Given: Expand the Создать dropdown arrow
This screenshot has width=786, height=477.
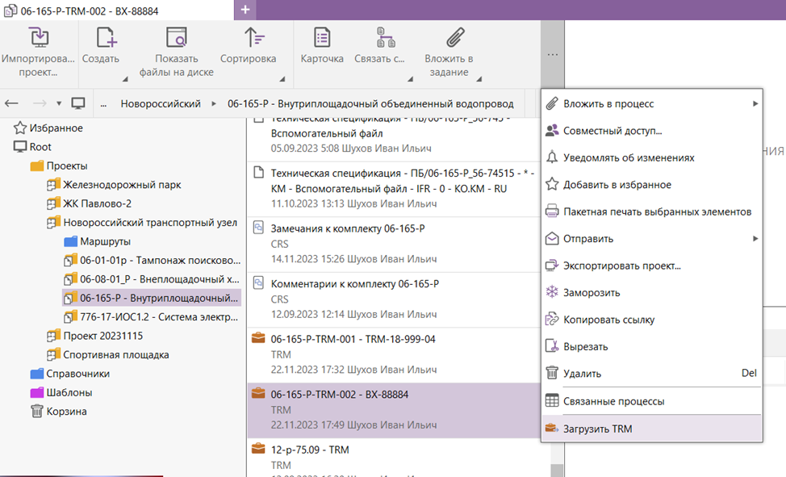Looking at the screenshot, I should (125, 79).
